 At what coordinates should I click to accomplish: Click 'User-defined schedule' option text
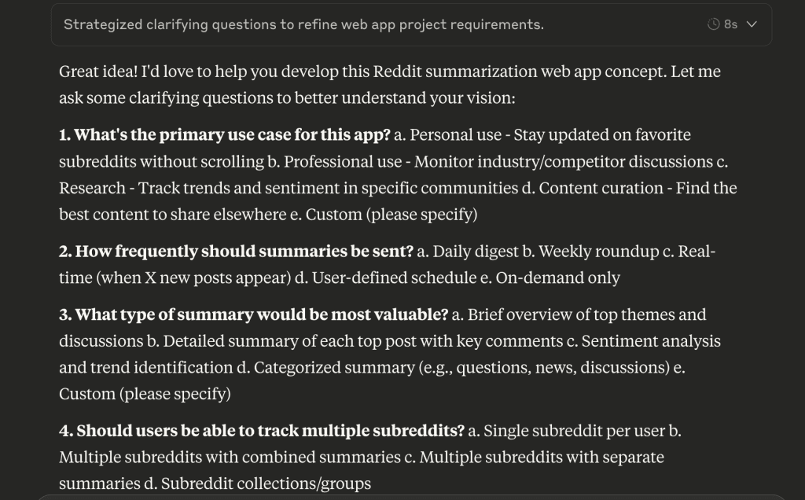click(394, 278)
